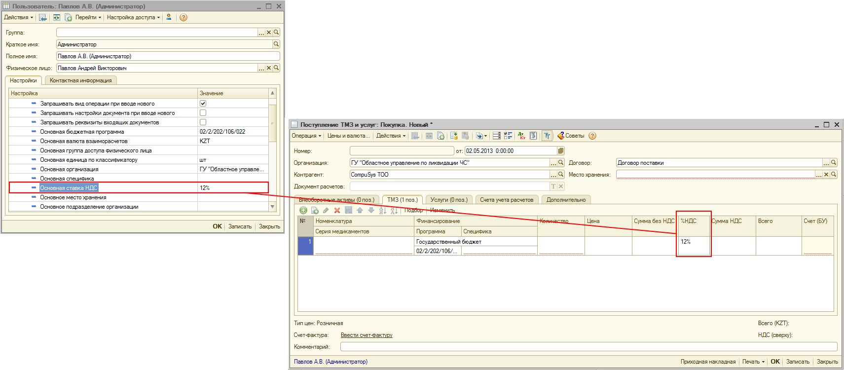Click Ввести счет-фактуру link

coord(367,335)
